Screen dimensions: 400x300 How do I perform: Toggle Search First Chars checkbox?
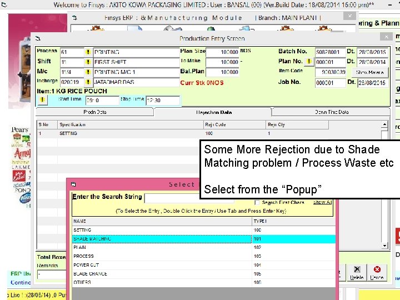[257, 203]
